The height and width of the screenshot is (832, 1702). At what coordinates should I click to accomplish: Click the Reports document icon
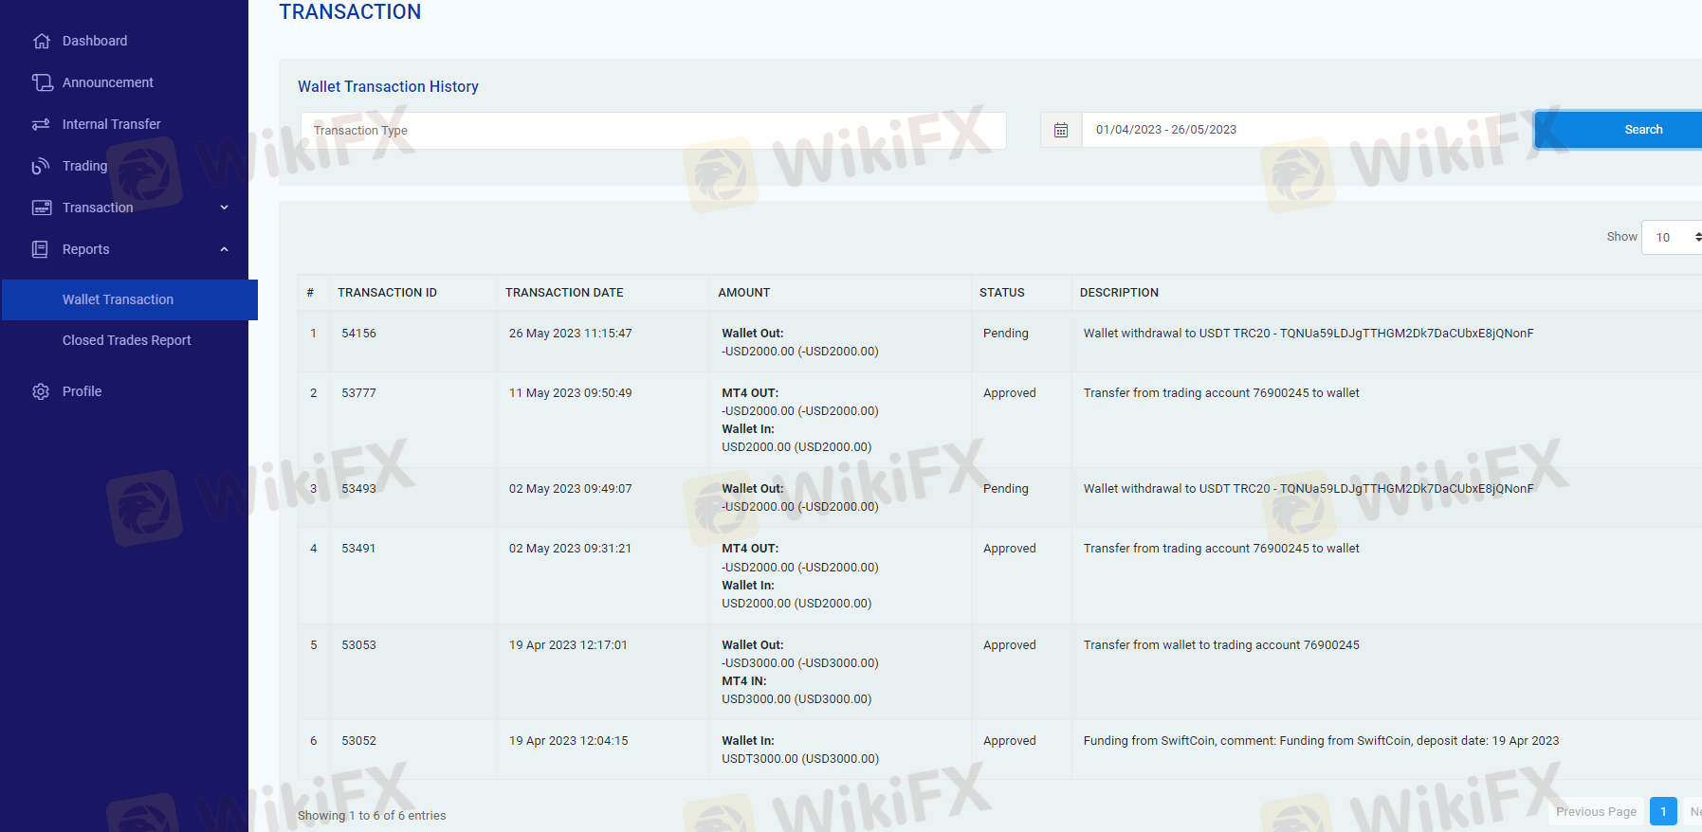click(x=41, y=249)
